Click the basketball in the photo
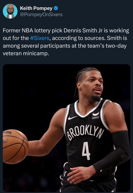Screen dimensions: 133x193 pos(16,146)
